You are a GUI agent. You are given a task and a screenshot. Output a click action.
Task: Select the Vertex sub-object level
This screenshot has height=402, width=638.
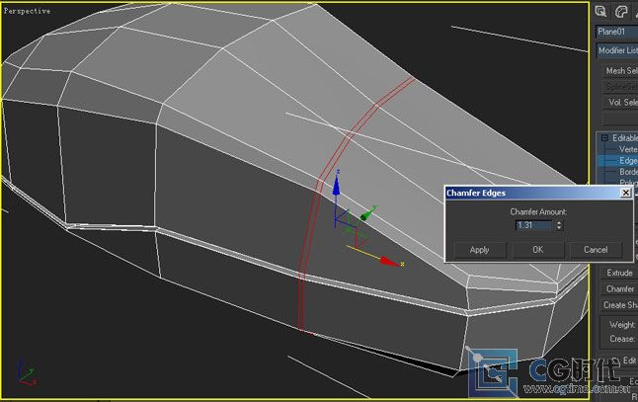coord(627,149)
